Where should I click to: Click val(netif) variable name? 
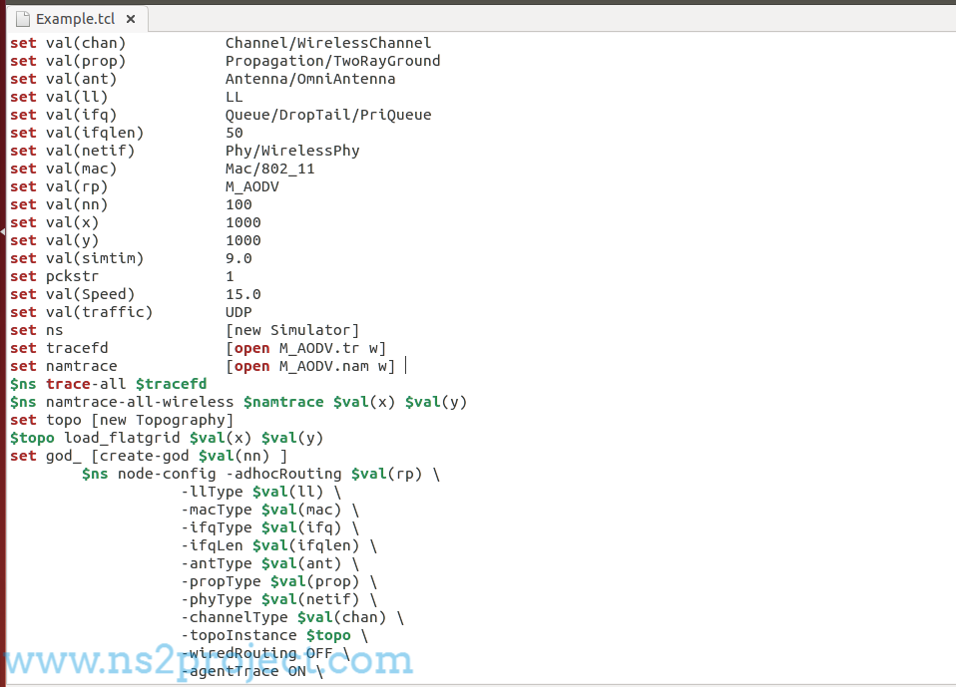tap(90, 151)
